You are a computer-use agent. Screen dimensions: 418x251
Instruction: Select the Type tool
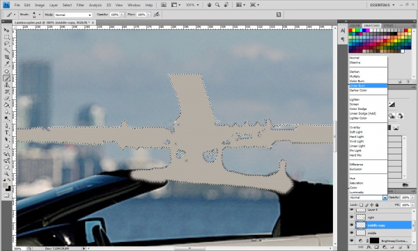[x=6, y=133]
